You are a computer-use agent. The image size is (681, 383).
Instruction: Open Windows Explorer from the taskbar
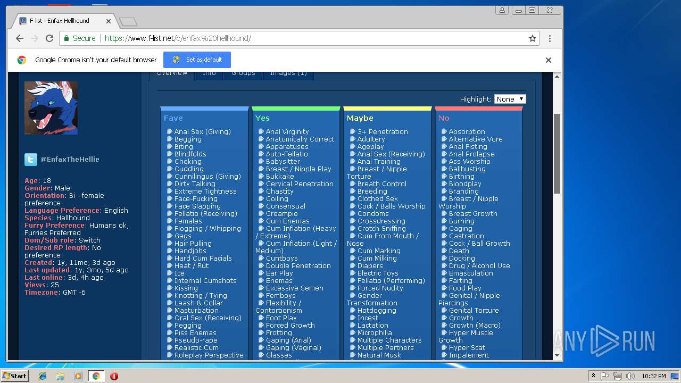[x=60, y=376]
